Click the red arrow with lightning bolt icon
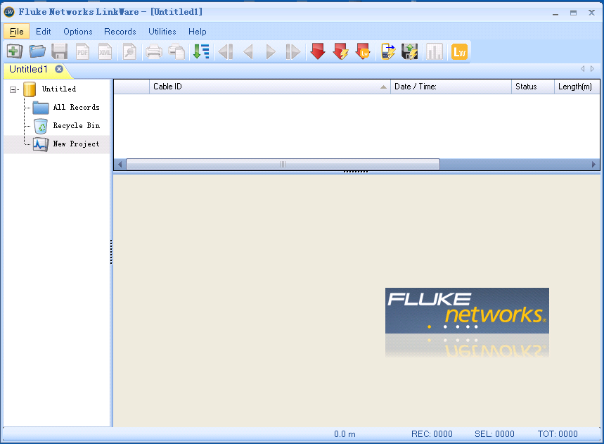604x444 pixels. point(340,51)
